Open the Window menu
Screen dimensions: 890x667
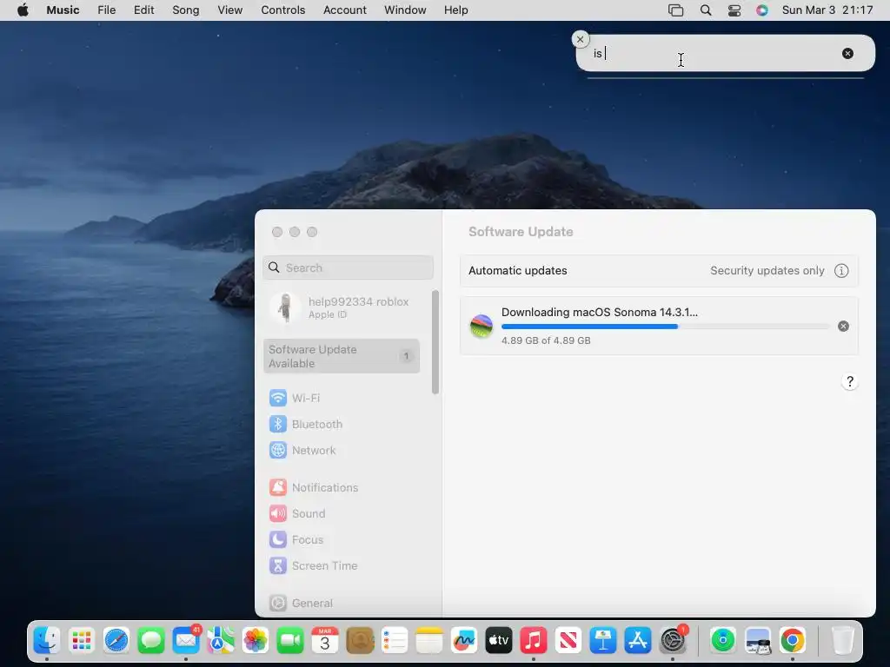[405, 10]
